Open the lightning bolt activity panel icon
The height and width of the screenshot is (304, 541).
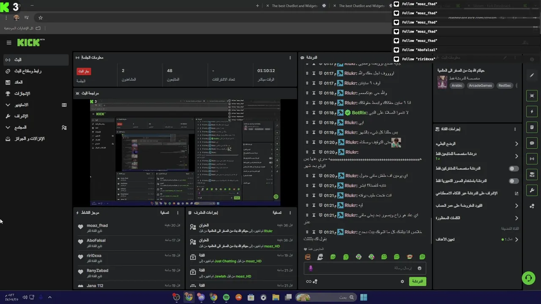coord(532,111)
